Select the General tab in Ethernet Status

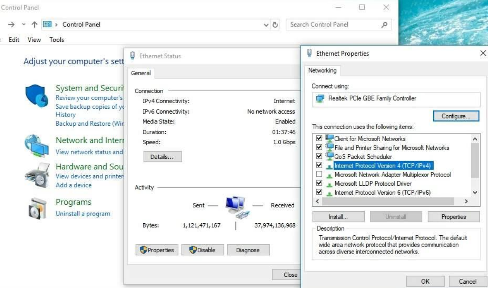click(141, 73)
